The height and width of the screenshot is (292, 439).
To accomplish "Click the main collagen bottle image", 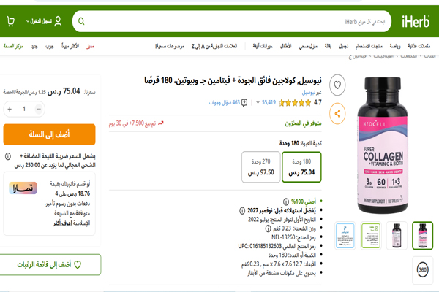I will [x=383, y=145].
